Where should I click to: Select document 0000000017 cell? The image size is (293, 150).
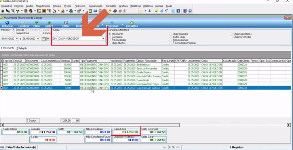[33, 80]
